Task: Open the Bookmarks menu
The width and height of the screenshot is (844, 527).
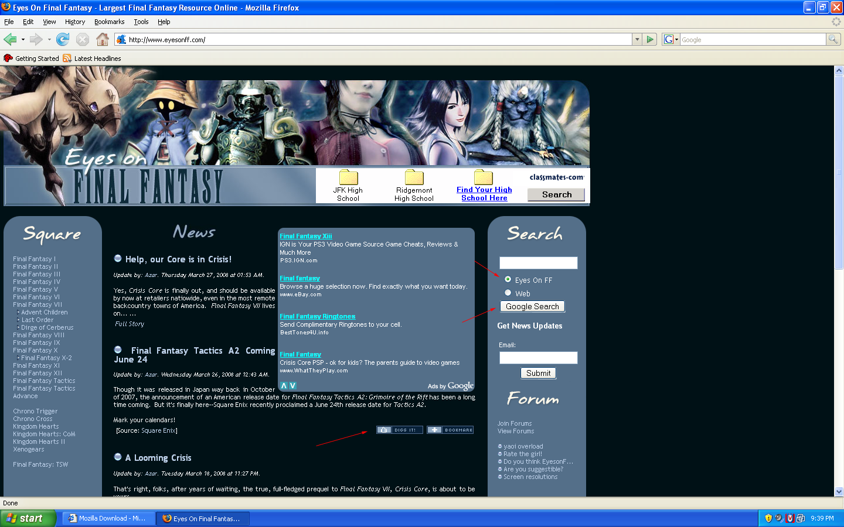Action: coord(110,22)
